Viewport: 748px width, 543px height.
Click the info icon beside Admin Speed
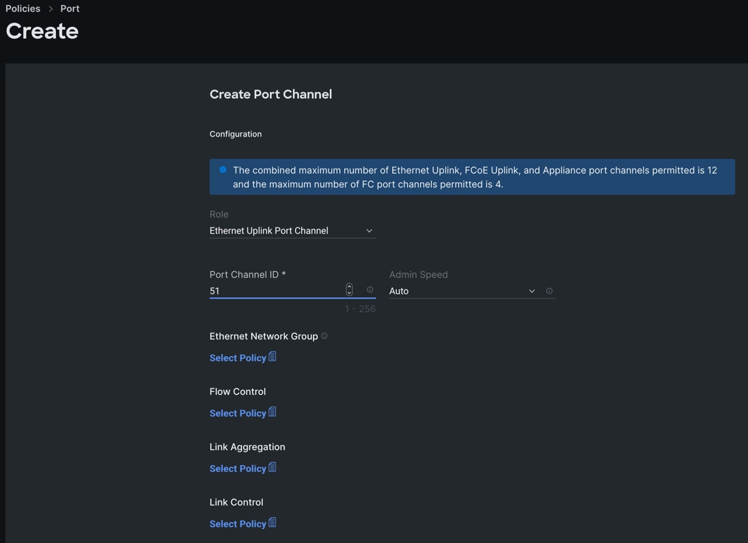click(549, 291)
